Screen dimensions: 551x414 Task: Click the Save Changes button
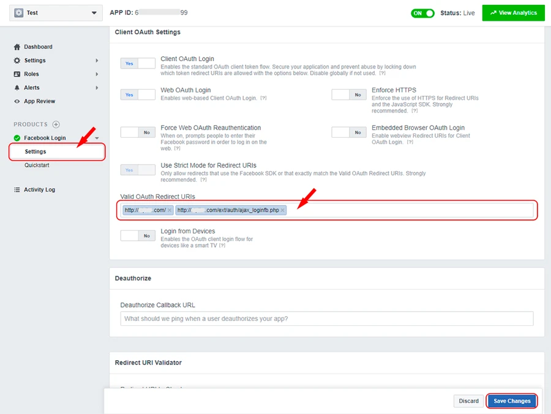point(512,401)
